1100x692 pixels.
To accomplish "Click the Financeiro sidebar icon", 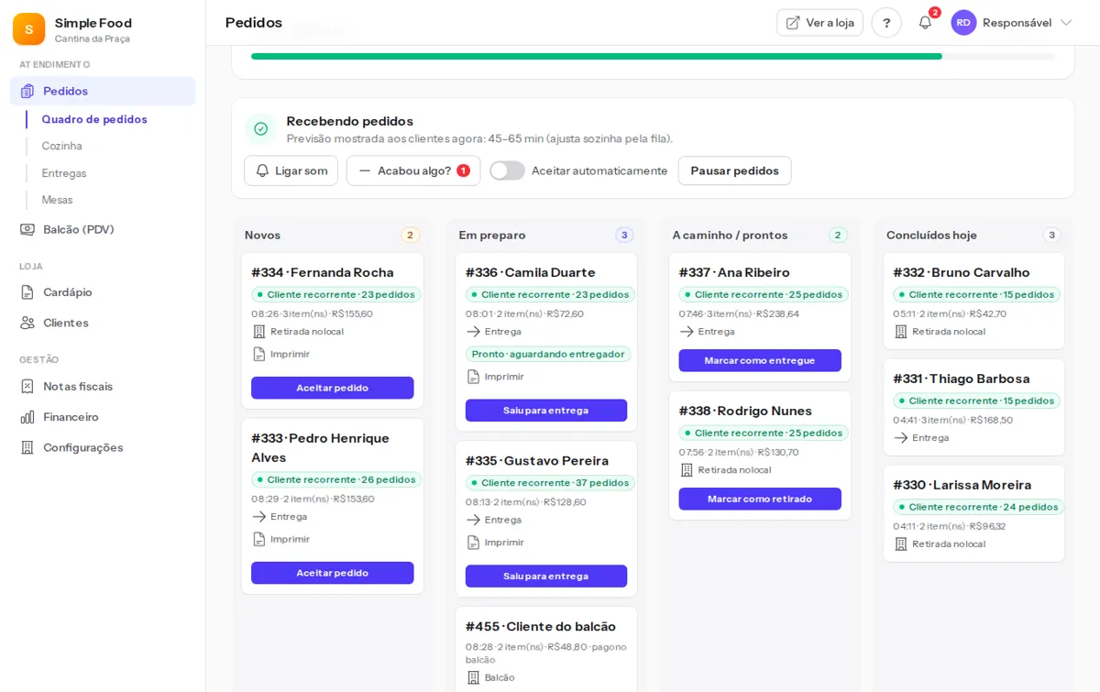I will point(27,417).
